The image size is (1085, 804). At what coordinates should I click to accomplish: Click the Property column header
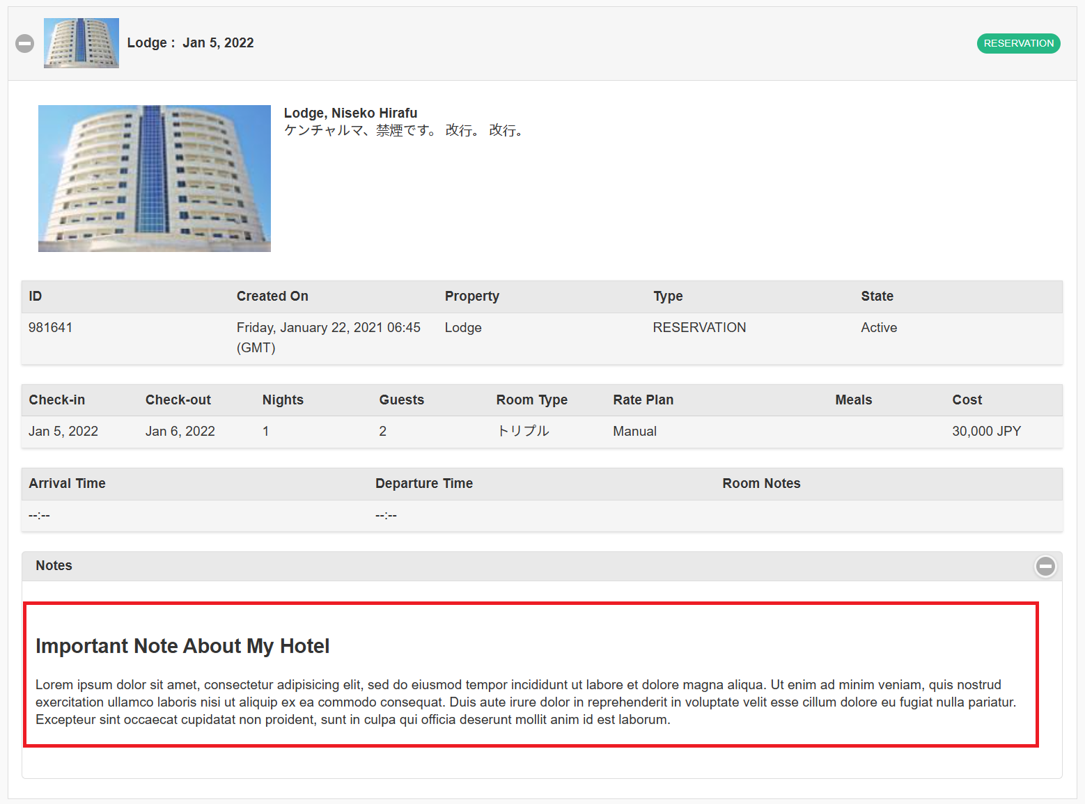click(472, 297)
